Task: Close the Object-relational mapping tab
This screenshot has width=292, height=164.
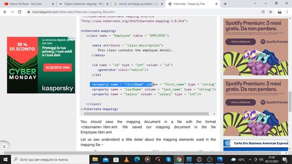Action: pos(108,4)
